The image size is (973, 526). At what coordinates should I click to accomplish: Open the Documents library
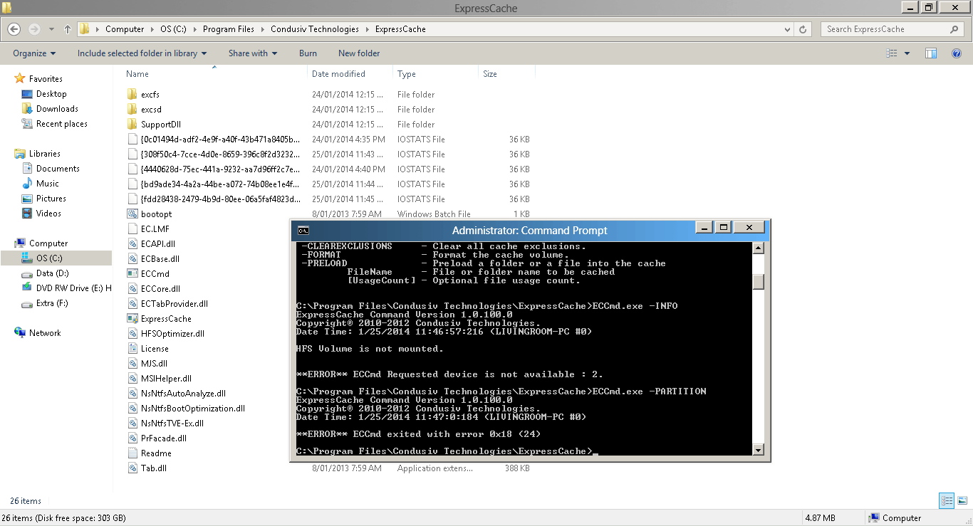pos(58,169)
